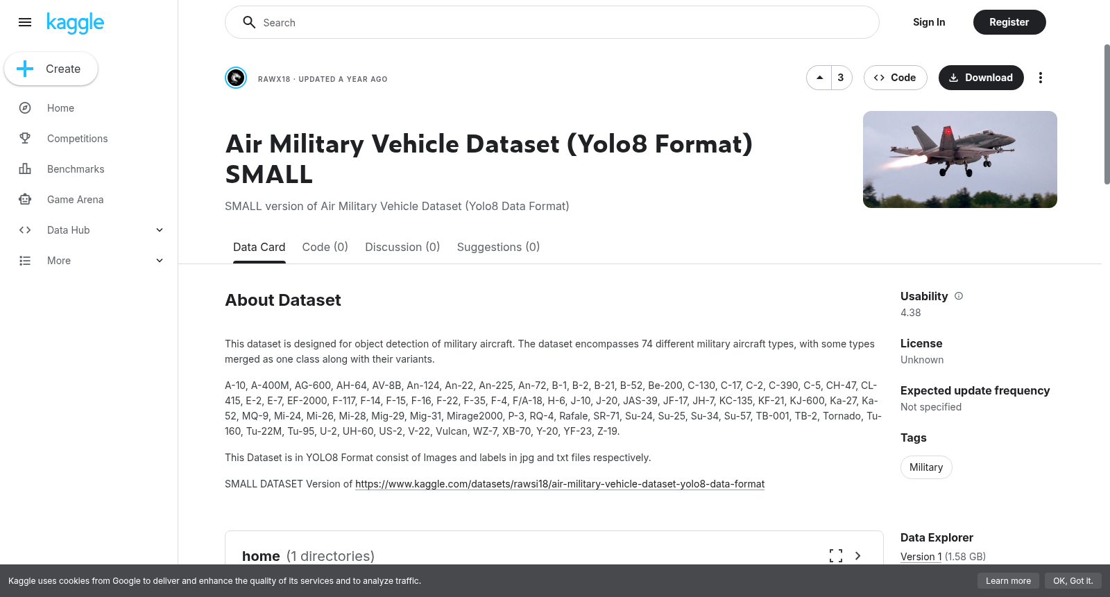Expand the home directory chevron
The height and width of the screenshot is (597, 1110).
click(858, 555)
